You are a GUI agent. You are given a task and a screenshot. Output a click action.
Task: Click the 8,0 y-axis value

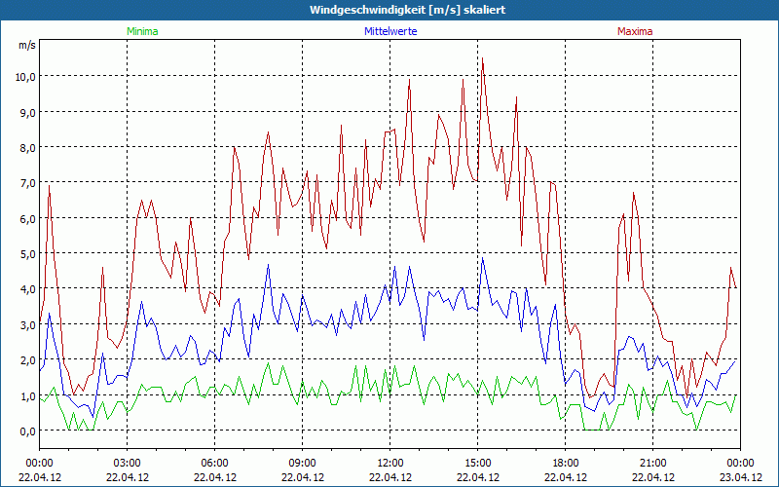point(28,148)
